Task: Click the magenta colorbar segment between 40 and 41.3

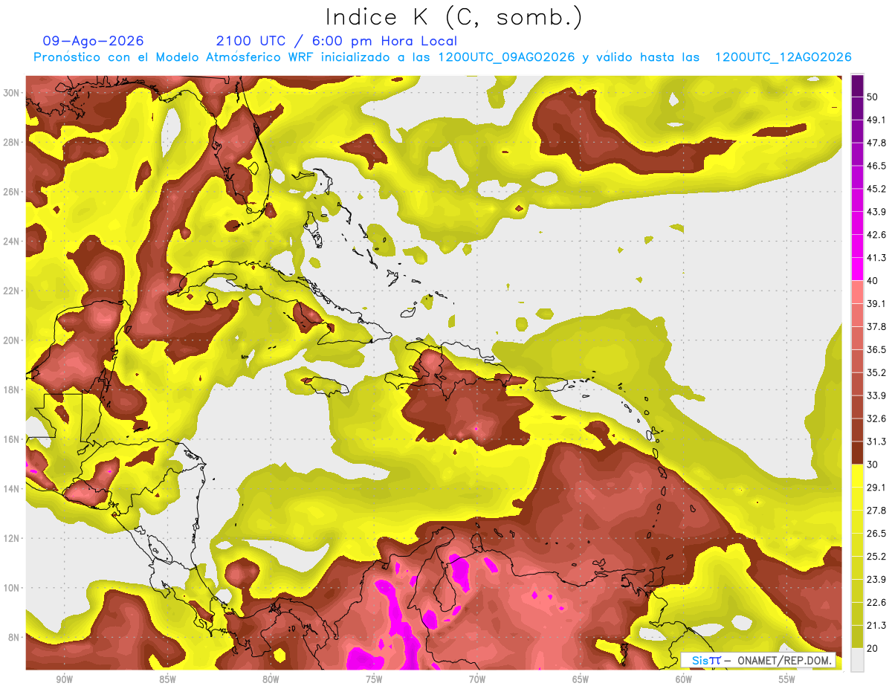Action: (x=857, y=269)
